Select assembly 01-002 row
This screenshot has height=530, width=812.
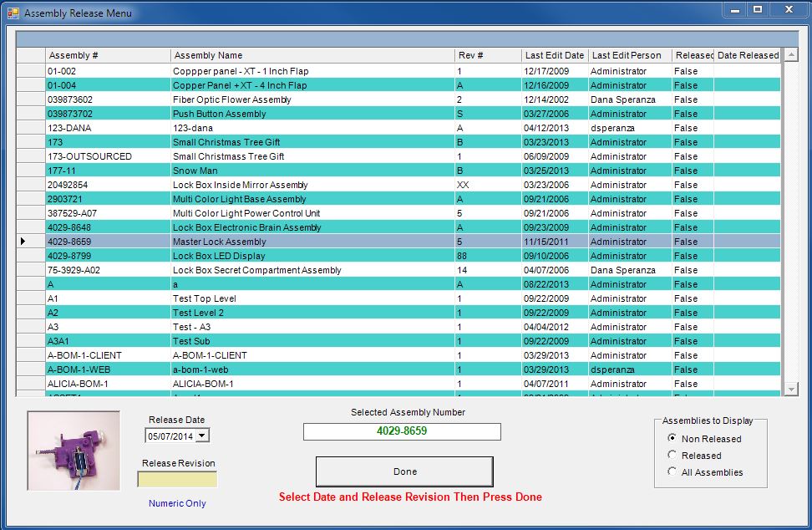[398, 71]
